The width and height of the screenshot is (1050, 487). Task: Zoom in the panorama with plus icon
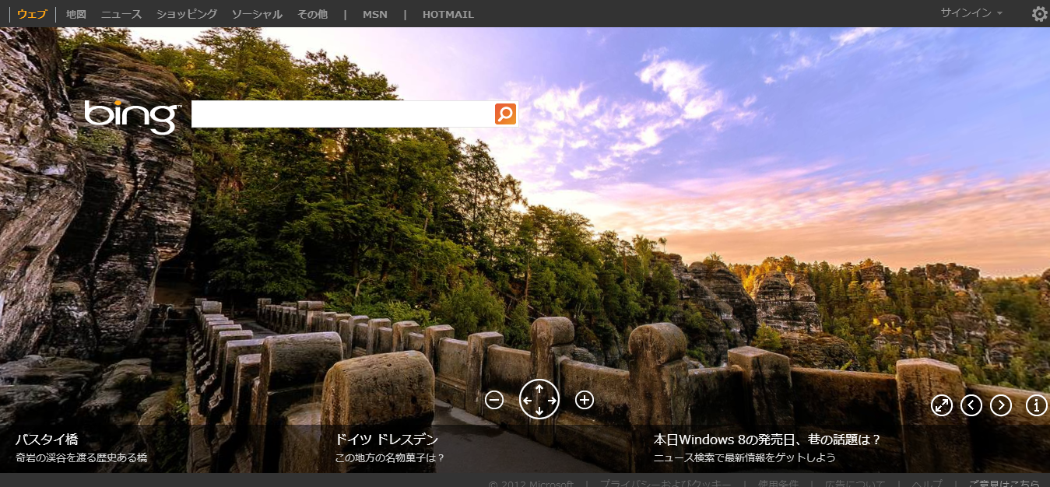coord(585,400)
